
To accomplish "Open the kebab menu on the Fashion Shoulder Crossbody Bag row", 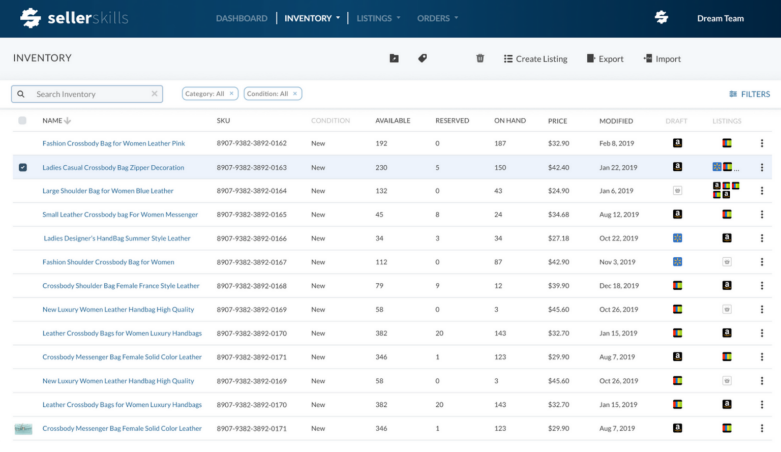I will [762, 262].
